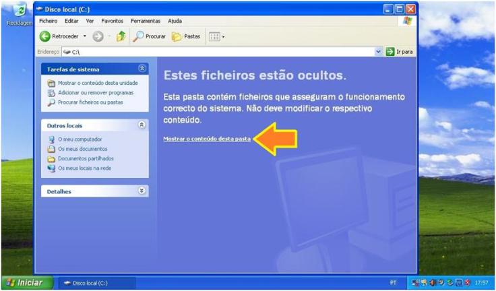The height and width of the screenshot is (291, 496).
Task: Click Mostrar o conteúdo desta pasta link
Action: tap(207, 139)
